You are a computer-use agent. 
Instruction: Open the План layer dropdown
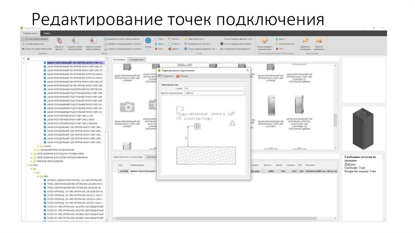(160, 39)
